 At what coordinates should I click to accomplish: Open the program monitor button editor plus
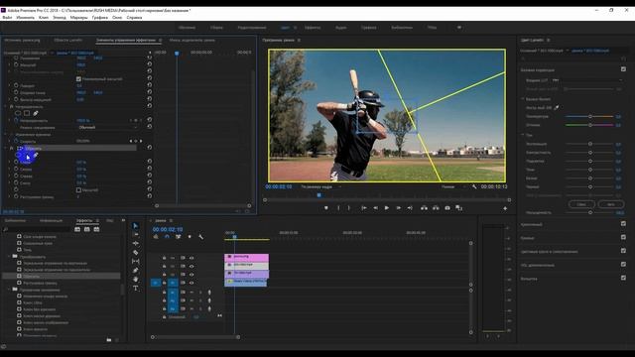505,208
